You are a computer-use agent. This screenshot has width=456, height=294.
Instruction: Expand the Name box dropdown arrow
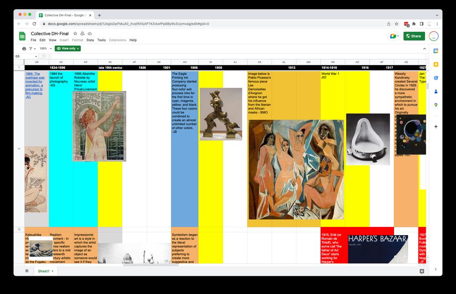(36, 57)
